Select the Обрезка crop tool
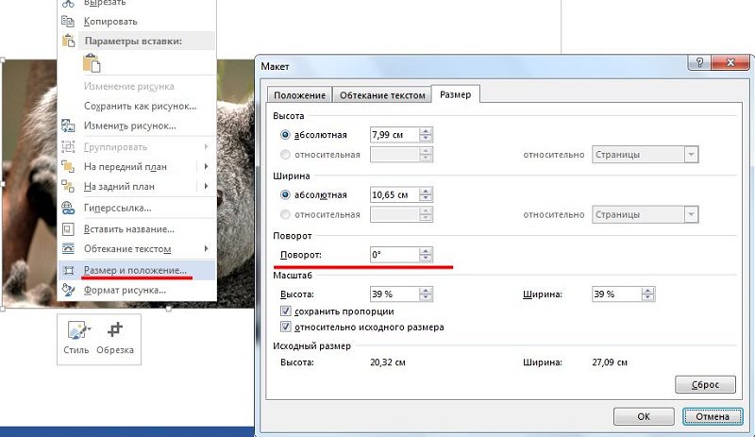Screen dimensions: 755x437 (115, 338)
